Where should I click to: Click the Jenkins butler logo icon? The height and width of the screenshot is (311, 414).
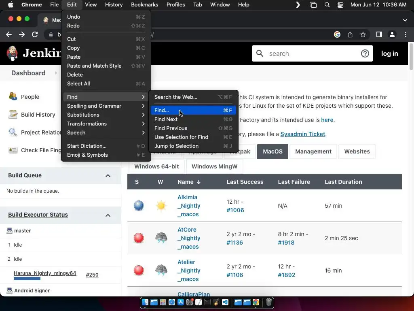[12, 53]
